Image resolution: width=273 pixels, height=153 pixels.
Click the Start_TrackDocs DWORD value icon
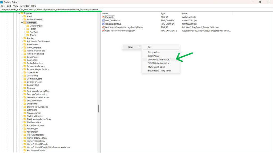click(103, 20)
